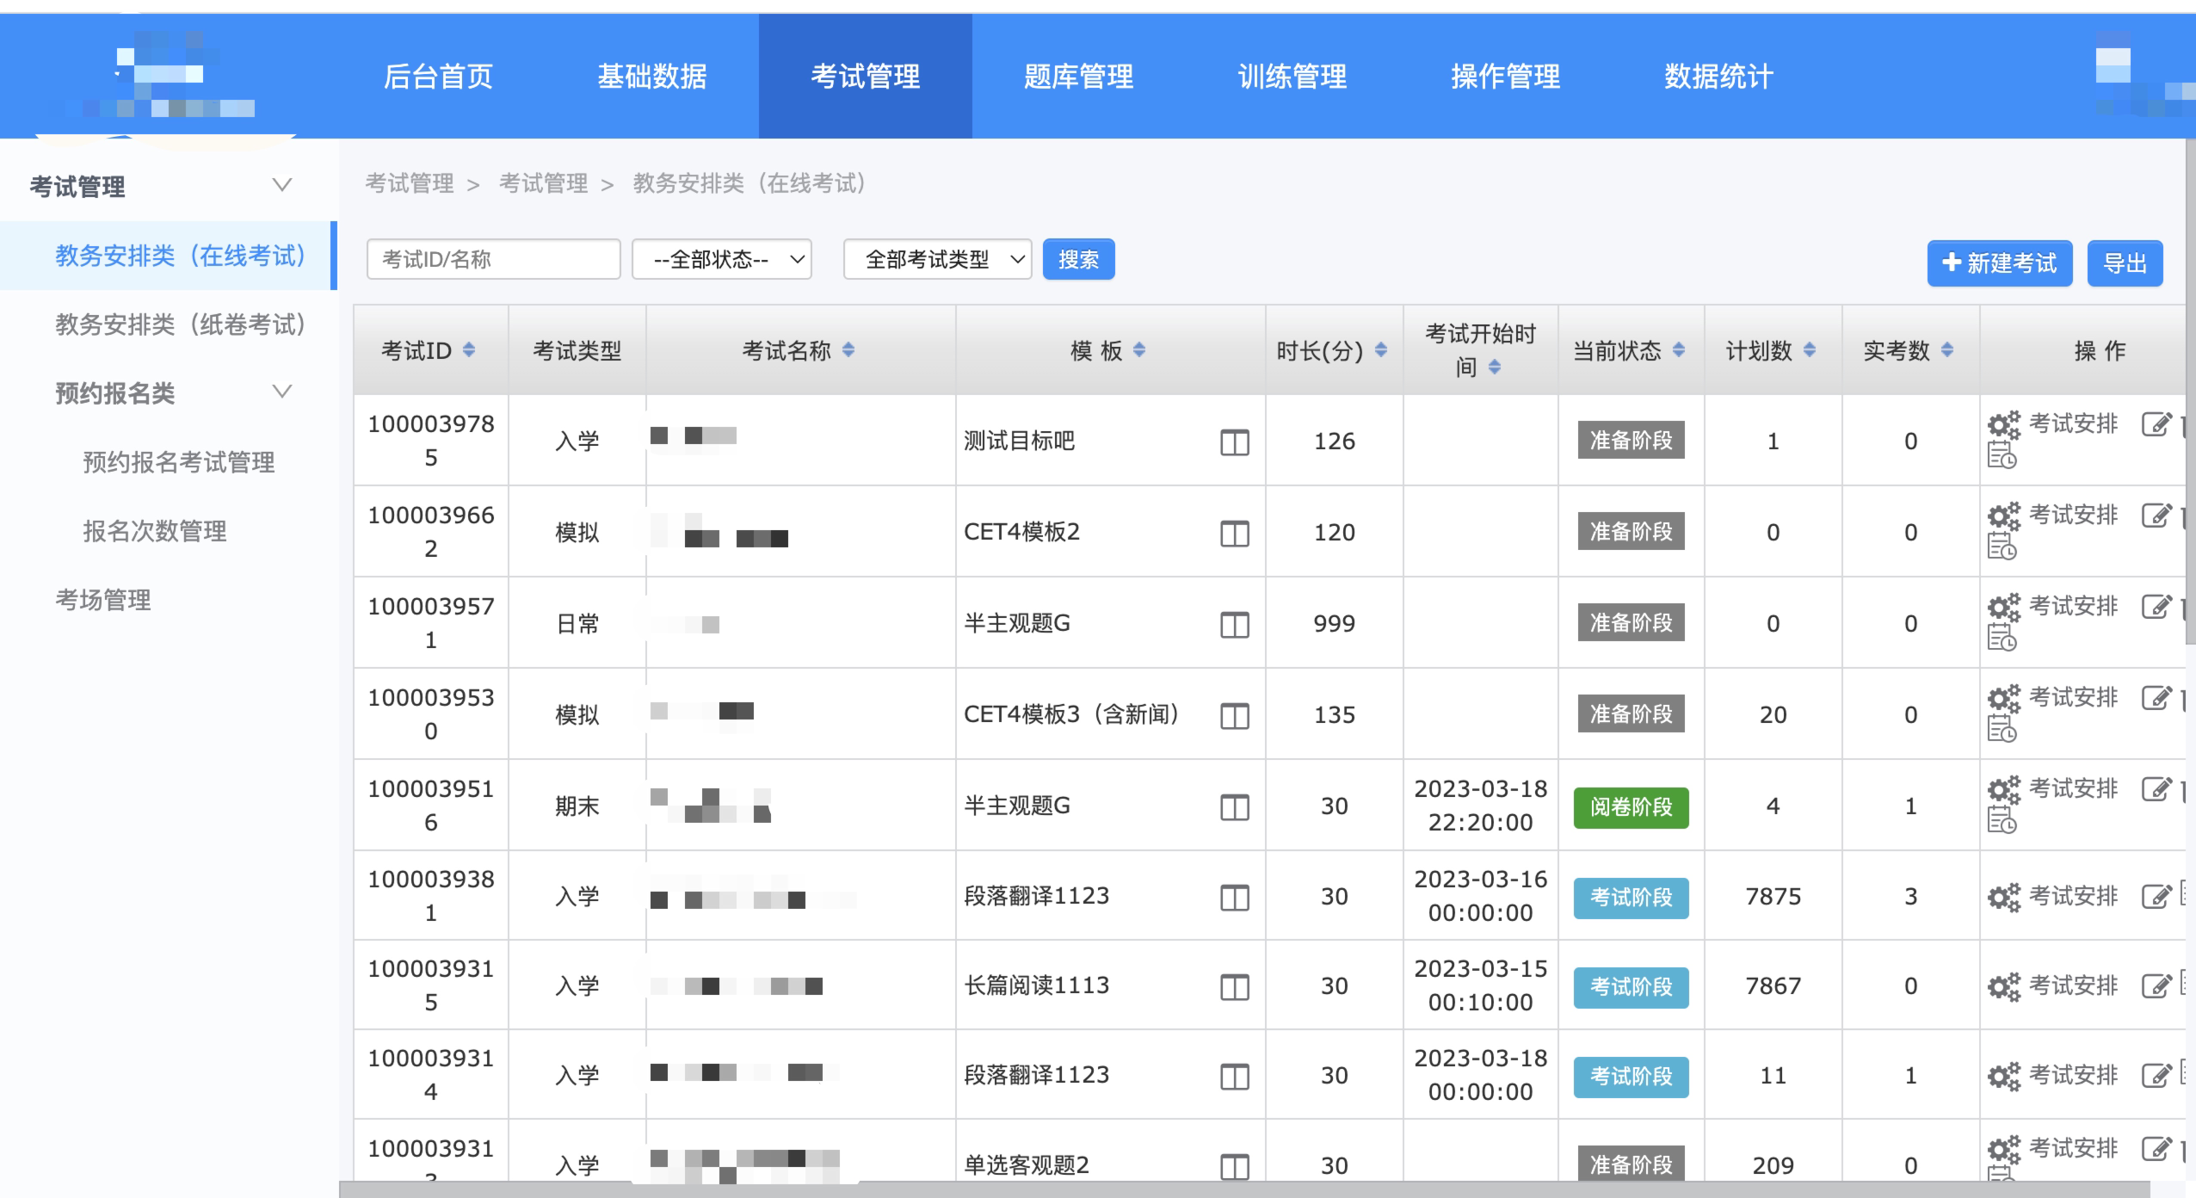This screenshot has height=1198, width=2196.
Task: Open the 全部状态 status dropdown
Action: pyautogui.click(x=722, y=259)
